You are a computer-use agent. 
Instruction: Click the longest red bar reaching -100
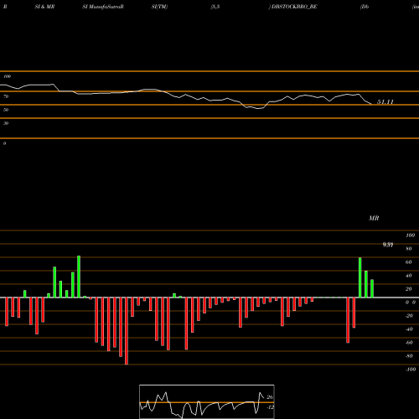(127, 331)
